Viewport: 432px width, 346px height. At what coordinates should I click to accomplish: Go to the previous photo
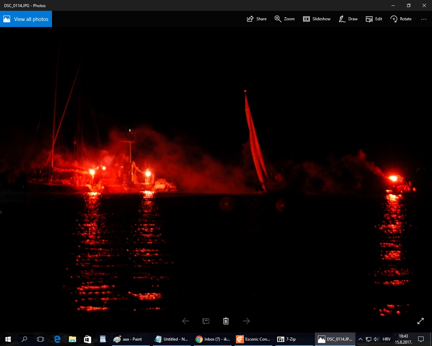(185, 321)
